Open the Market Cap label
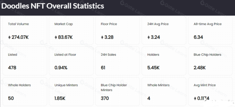 click(63, 24)
